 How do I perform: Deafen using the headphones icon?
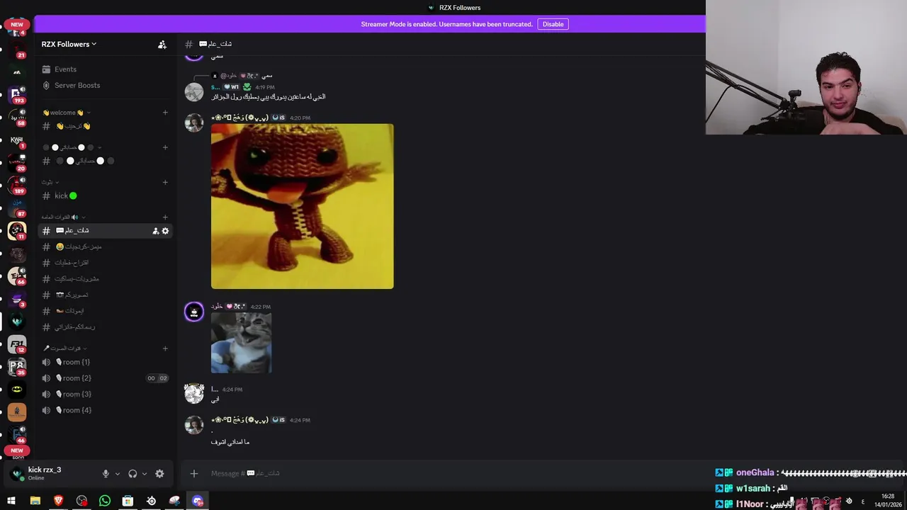[x=133, y=474]
